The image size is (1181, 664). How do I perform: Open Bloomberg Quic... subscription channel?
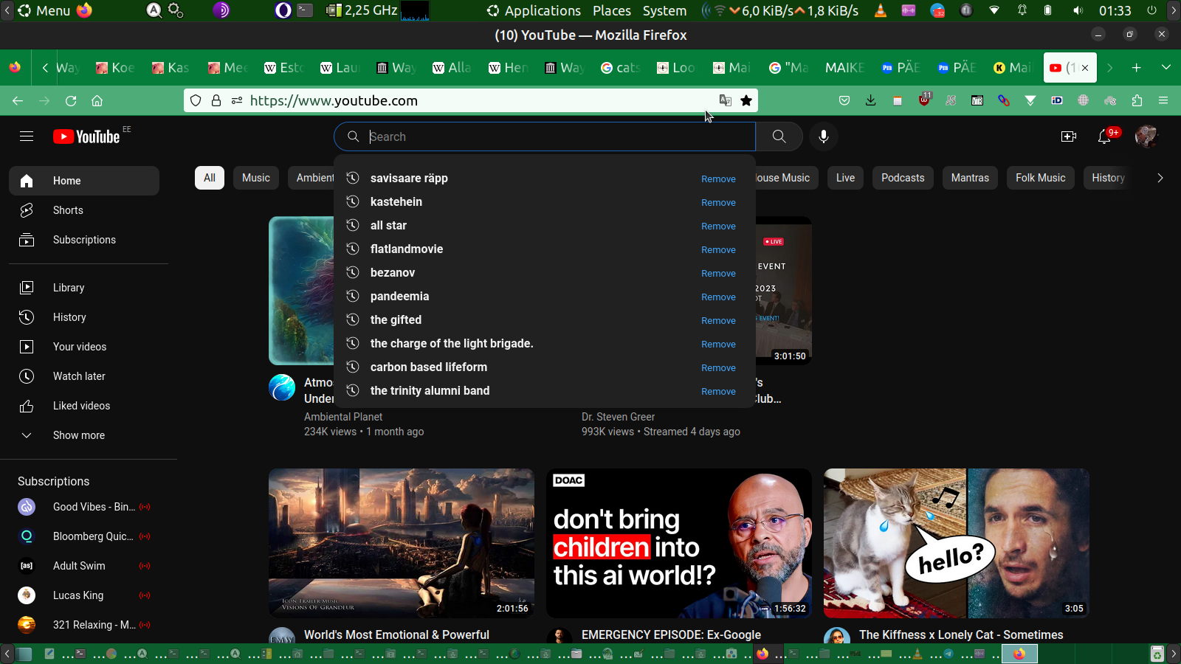point(84,536)
